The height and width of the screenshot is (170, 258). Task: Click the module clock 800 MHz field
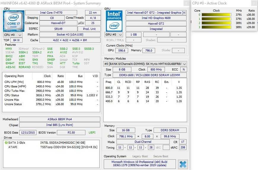(156, 70)
